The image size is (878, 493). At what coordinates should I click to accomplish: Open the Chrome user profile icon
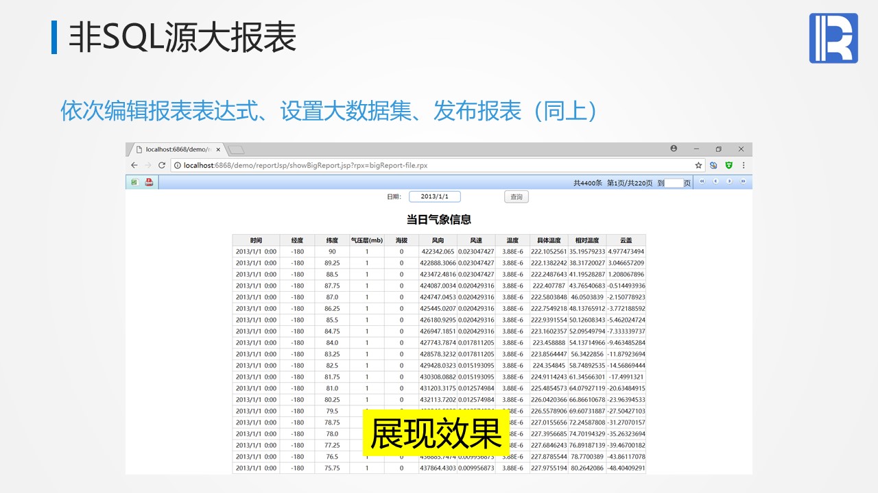674,149
